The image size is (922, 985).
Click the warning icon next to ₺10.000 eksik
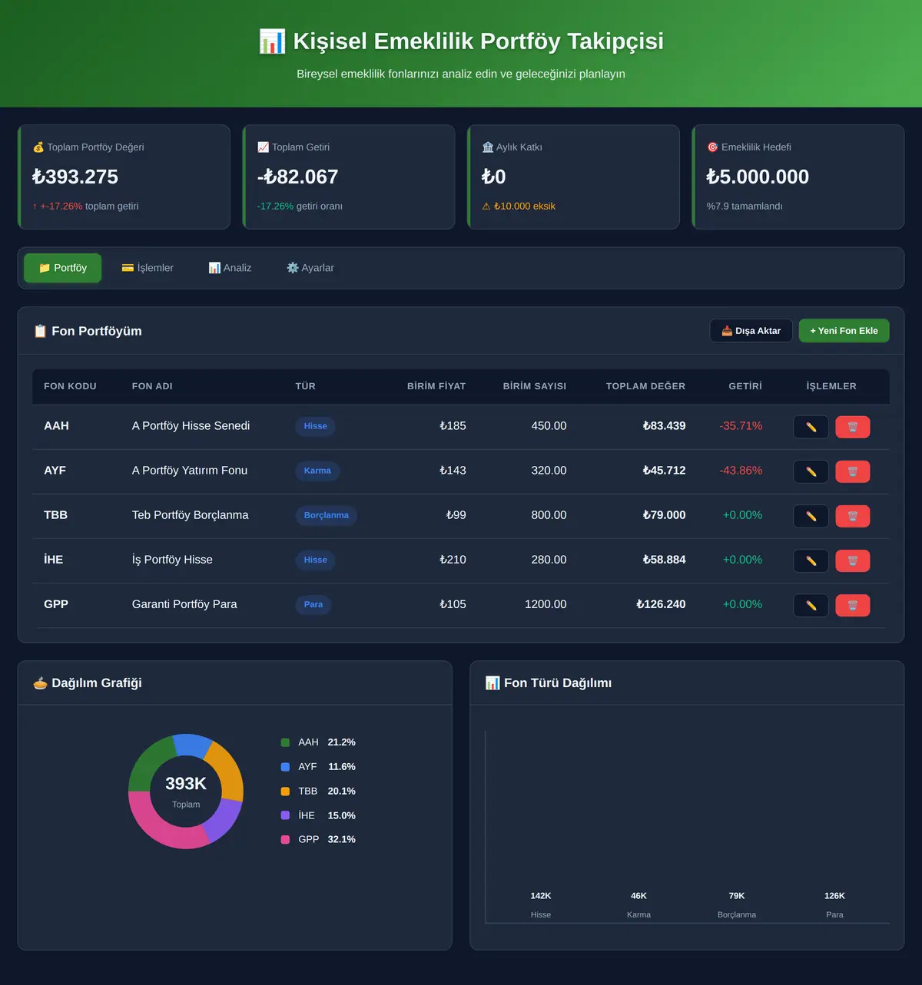point(486,206)
